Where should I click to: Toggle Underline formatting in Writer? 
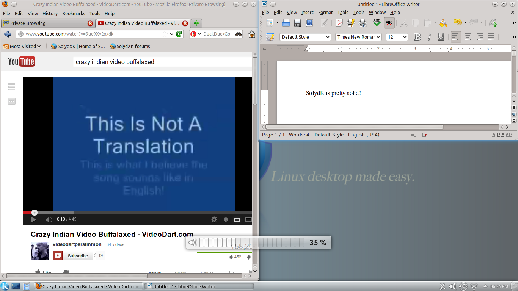click(x=441, y=37)
